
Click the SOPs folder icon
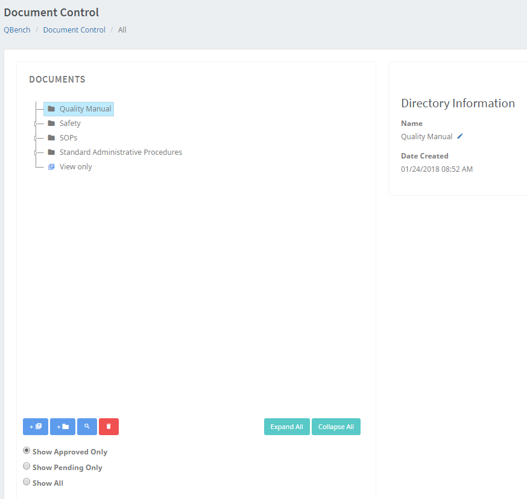51,137
